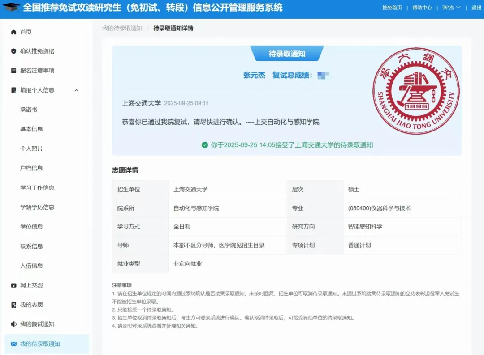Viewport: 484px width, 355px height.
Task: Collapse the 填报个人信息 submenu chevron
Action: (x=77, y=90)
